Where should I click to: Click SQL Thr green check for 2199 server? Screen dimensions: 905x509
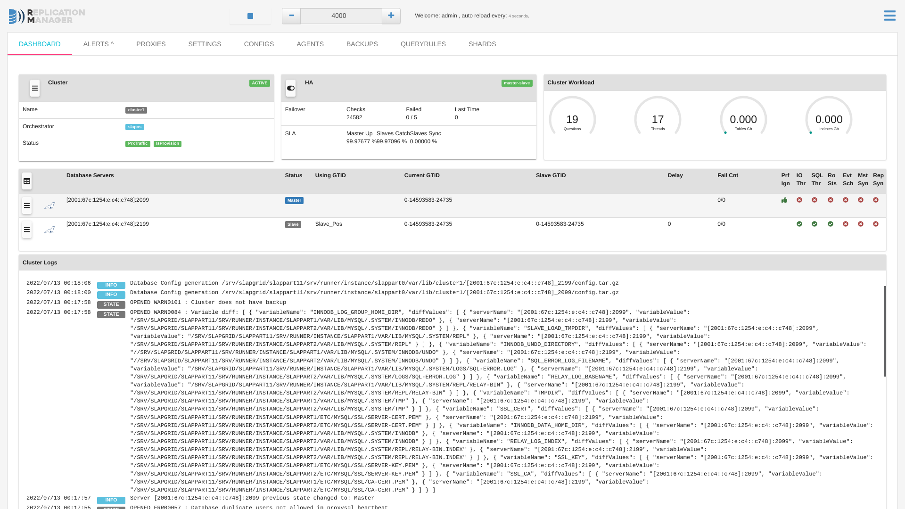pos(814,224)
